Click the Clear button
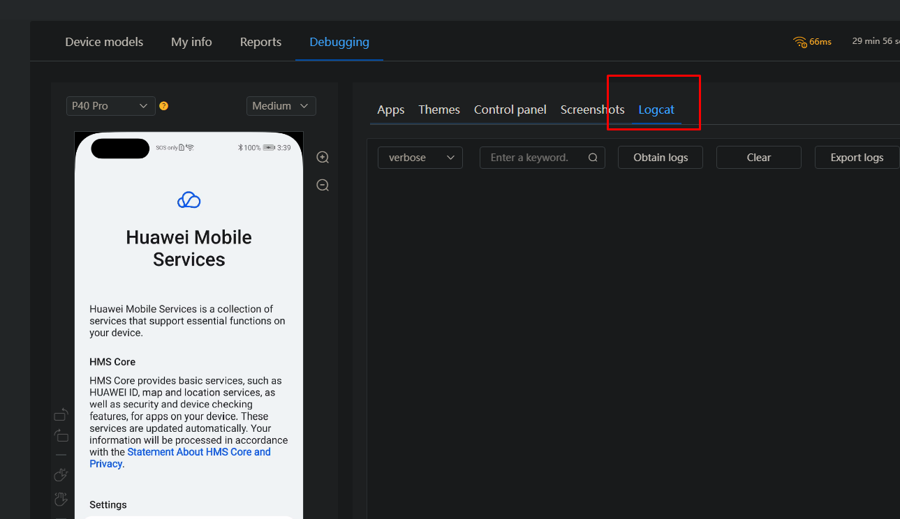The height and width of the screenshot is (519, 900). point(758,157)
